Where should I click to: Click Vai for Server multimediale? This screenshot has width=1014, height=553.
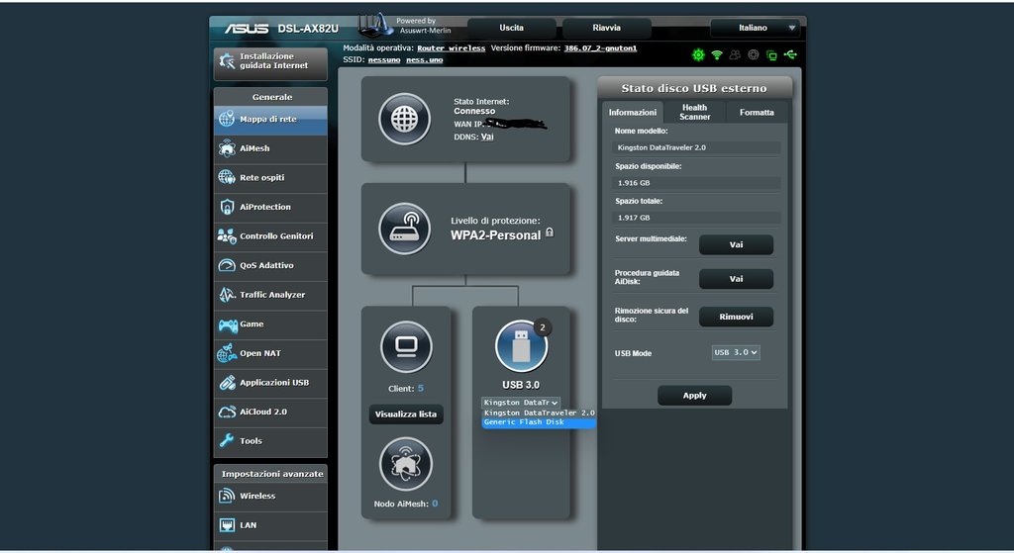tap(736, 245)
